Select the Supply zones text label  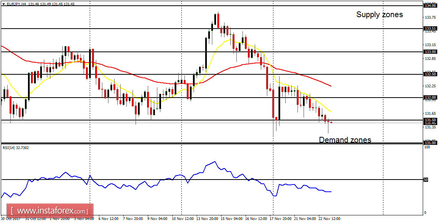(x=380, y=15)
